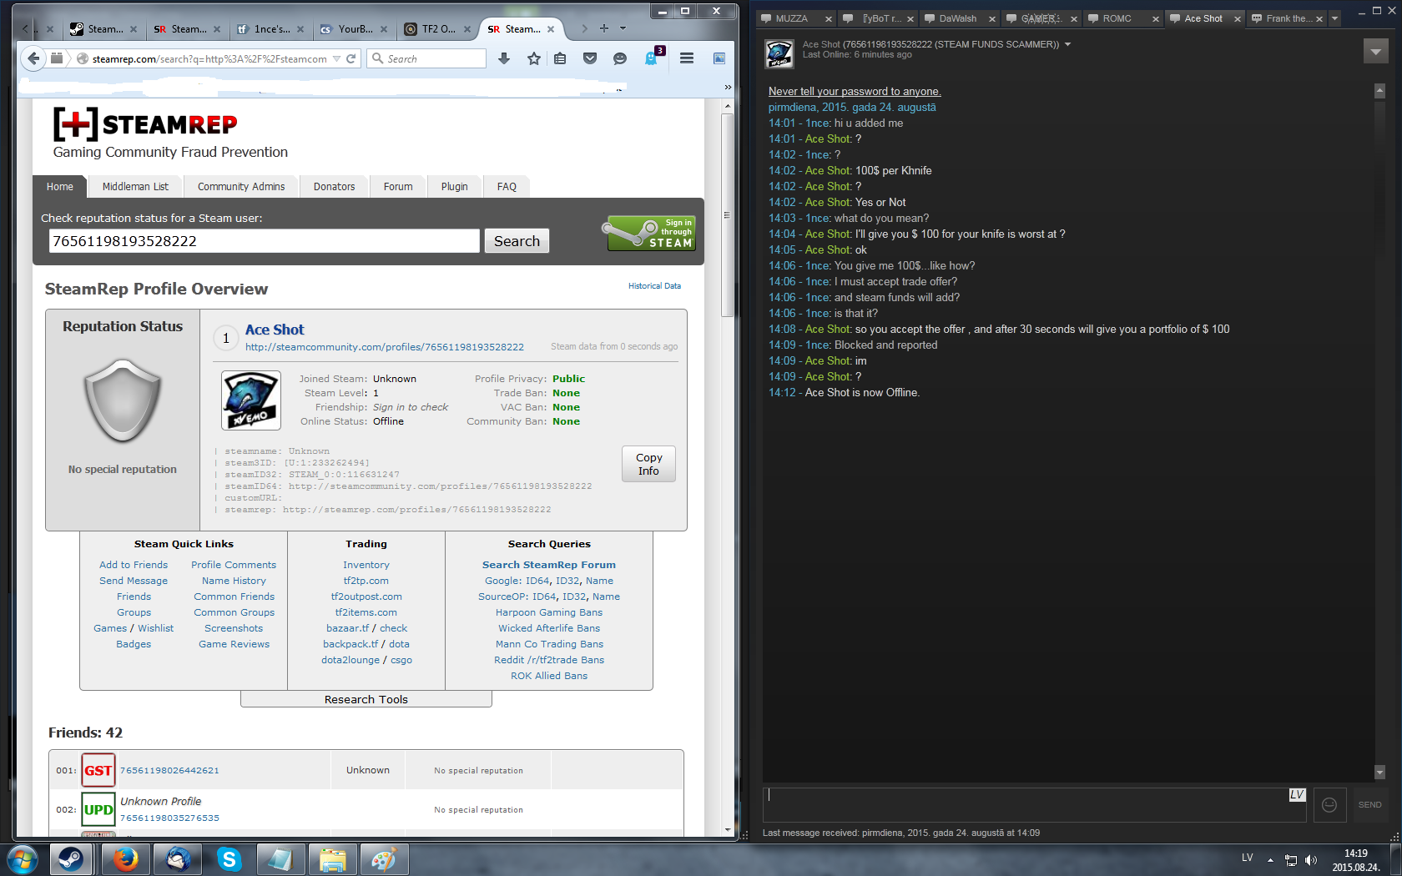The height and width of the screenshot is (876, 1402).
Task: Close the MUZZA chat tab
Action: click(x=828, y=19)
